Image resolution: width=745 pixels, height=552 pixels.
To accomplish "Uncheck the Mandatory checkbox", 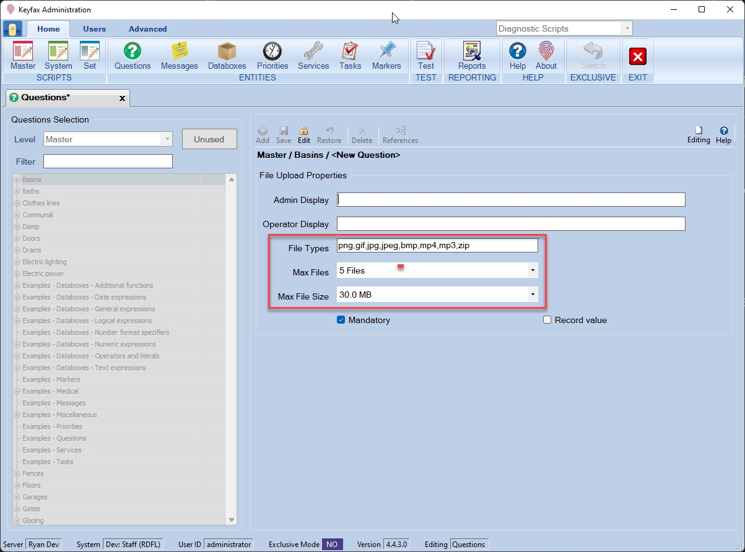I will (341, 320).
